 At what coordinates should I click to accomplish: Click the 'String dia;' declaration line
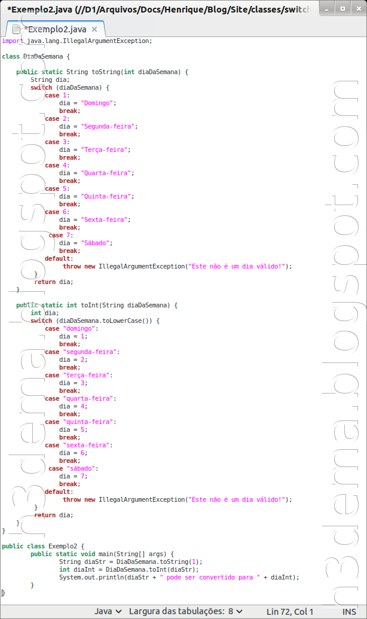coord(50,80)
